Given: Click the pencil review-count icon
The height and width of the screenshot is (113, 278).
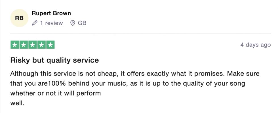Looking at the screenshot, I should click(x=35, y=23).
